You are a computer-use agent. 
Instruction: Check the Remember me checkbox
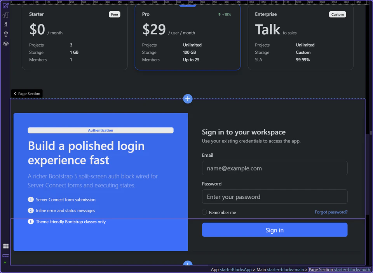pos(204,212)
